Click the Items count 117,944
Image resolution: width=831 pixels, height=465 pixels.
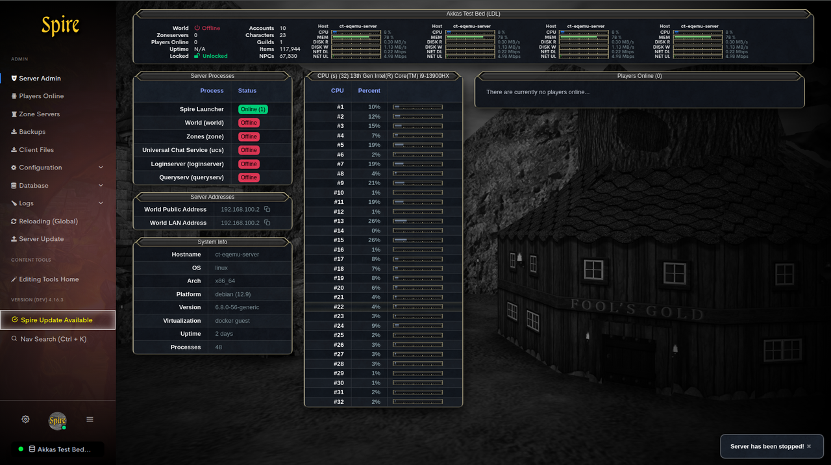tap(290, 49)
